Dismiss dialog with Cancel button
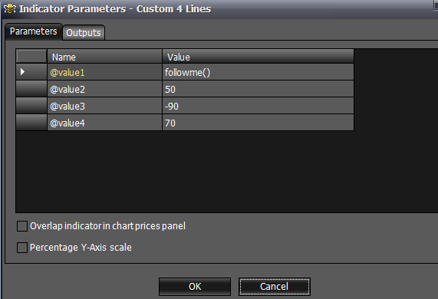This screenshot has width=438, height=299. pos(275,287)
